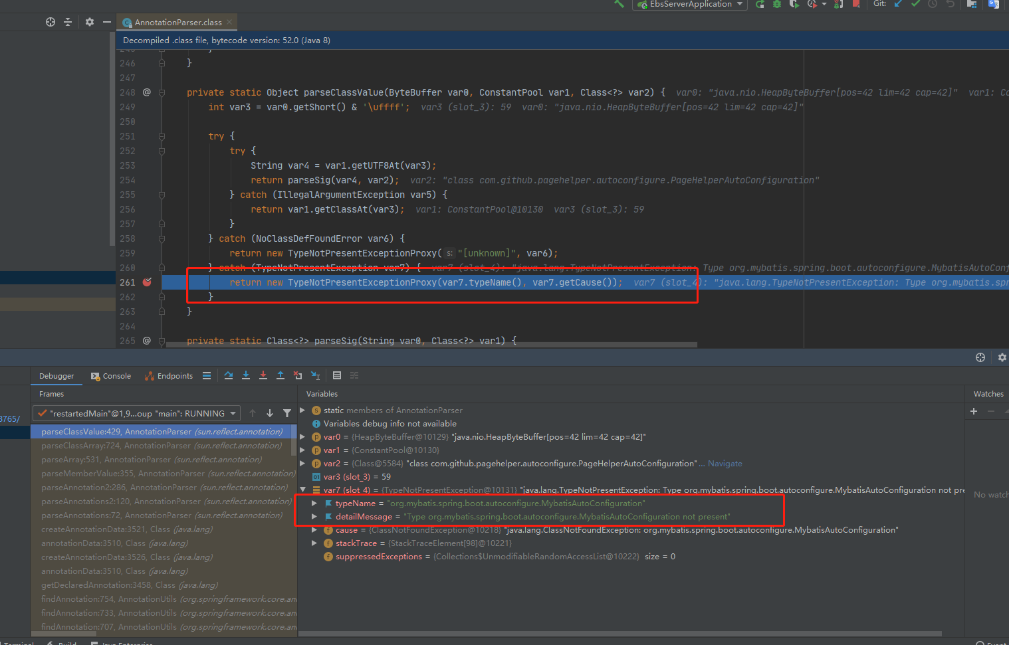Image resolution: width=1009 pixels, height=645 pixels.
Task: Click the Threads layout menu icon
Action: point(207,376)
